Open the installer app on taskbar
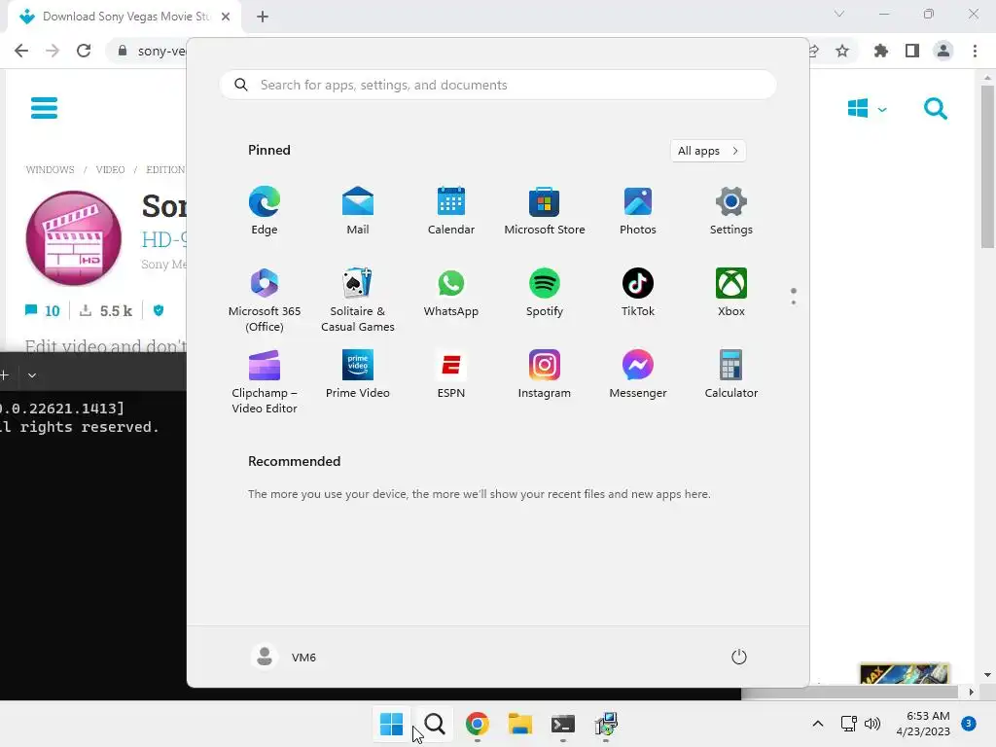Screen dimensions: 996x747 coord(606,724)
